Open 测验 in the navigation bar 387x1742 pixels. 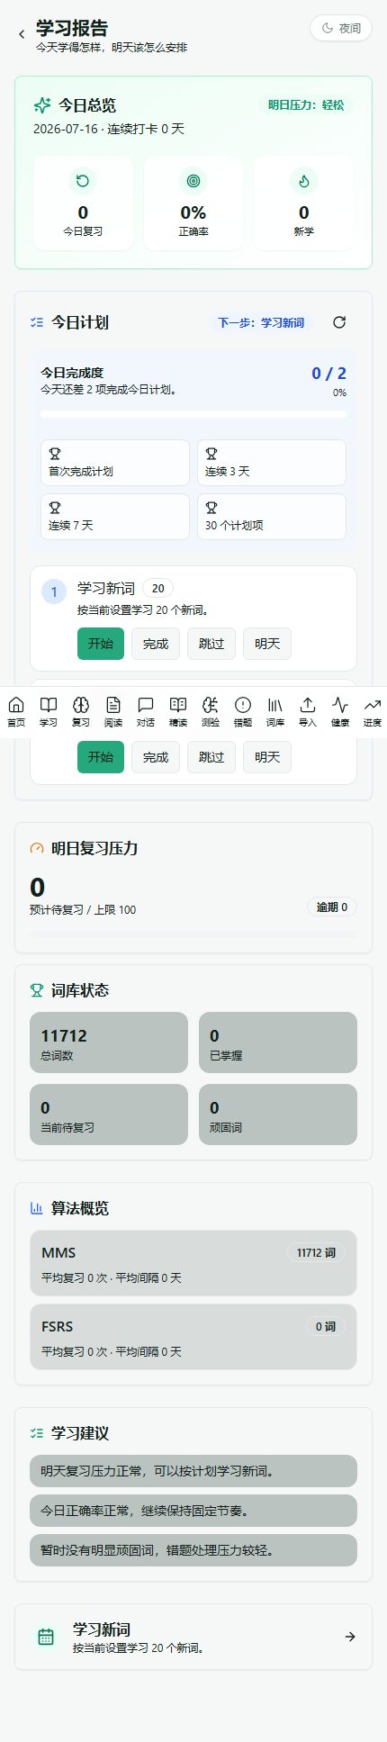(211, 711)
